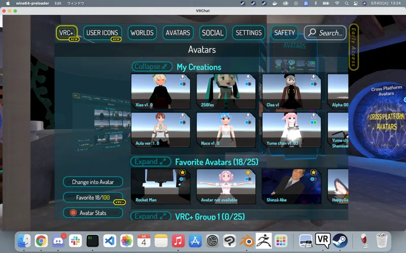Select the Naco v1.0 avatar thumbnail
This screenshot has height=253, width=406.
(226, 130)
